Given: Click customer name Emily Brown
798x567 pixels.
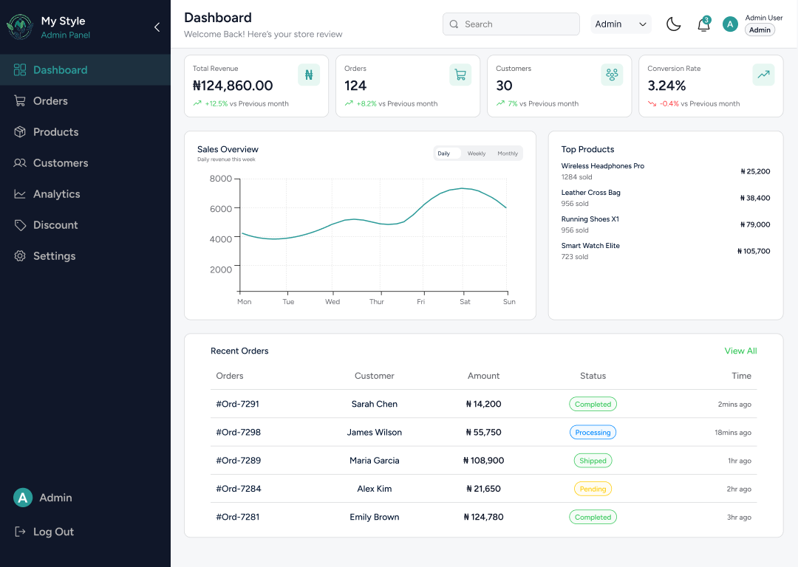Looking at the screenshot, I should click(374, 517).
